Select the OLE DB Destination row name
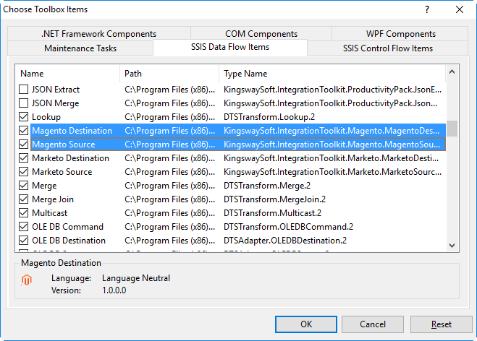Image resolution: width=477 pixels, height=341 pixels. click(69, 240)
